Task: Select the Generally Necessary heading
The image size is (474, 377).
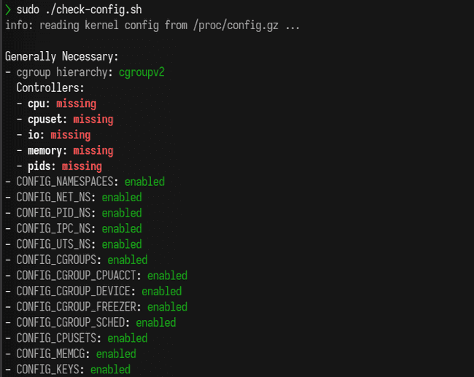Action: (62, 57)
